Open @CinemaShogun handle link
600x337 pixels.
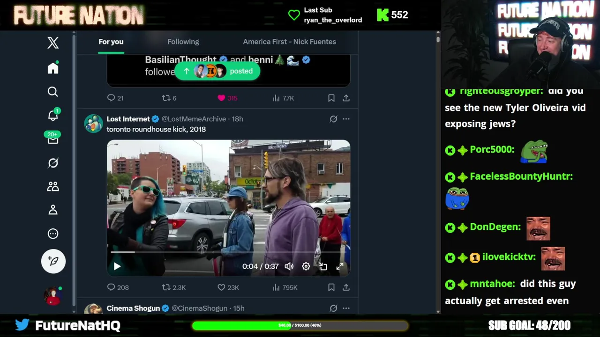(x=199, y=308)
